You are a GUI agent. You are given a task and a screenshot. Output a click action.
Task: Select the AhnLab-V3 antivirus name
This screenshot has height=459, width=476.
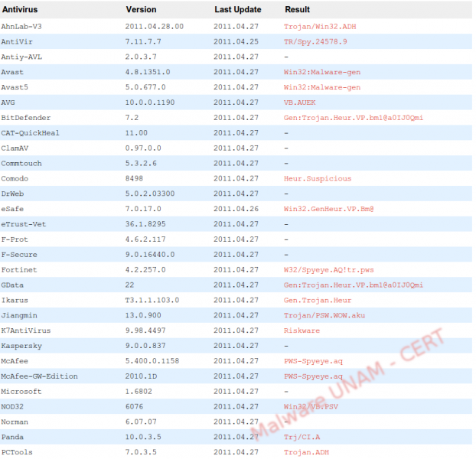21,27
